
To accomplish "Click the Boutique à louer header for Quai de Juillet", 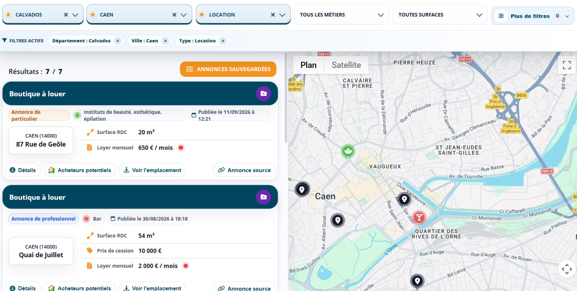I will (140, 197).
